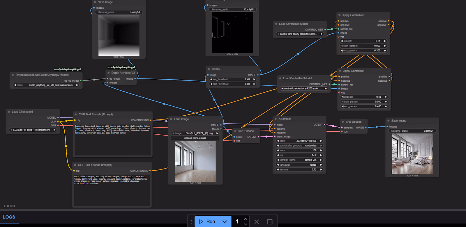
Task: Collapse the Load Checkpoint node via its dot
Action: [9, 112]
